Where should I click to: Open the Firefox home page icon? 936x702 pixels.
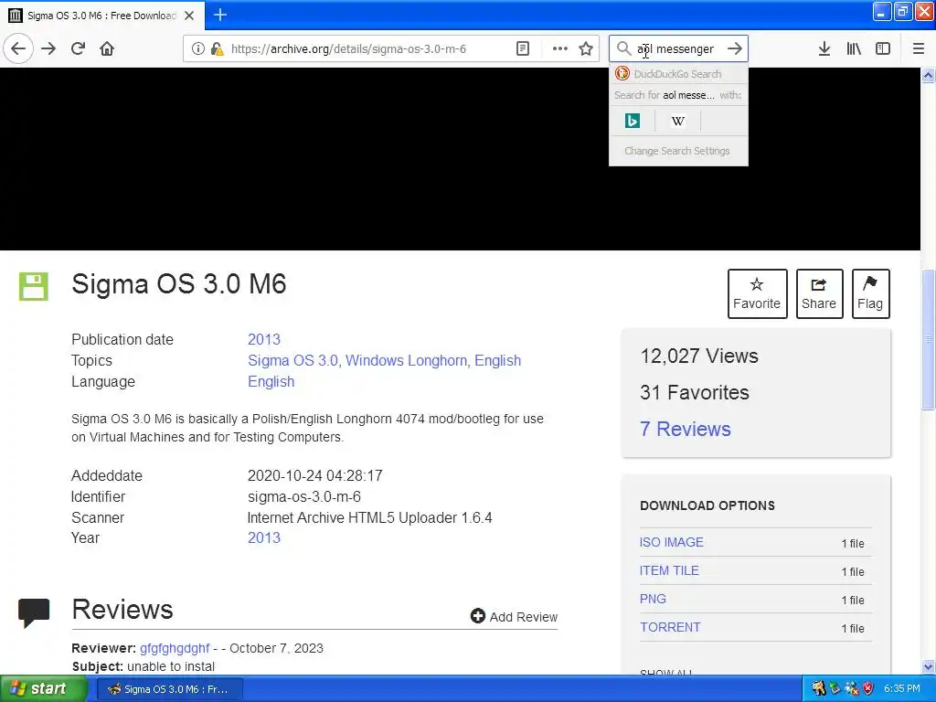(107, 48)
